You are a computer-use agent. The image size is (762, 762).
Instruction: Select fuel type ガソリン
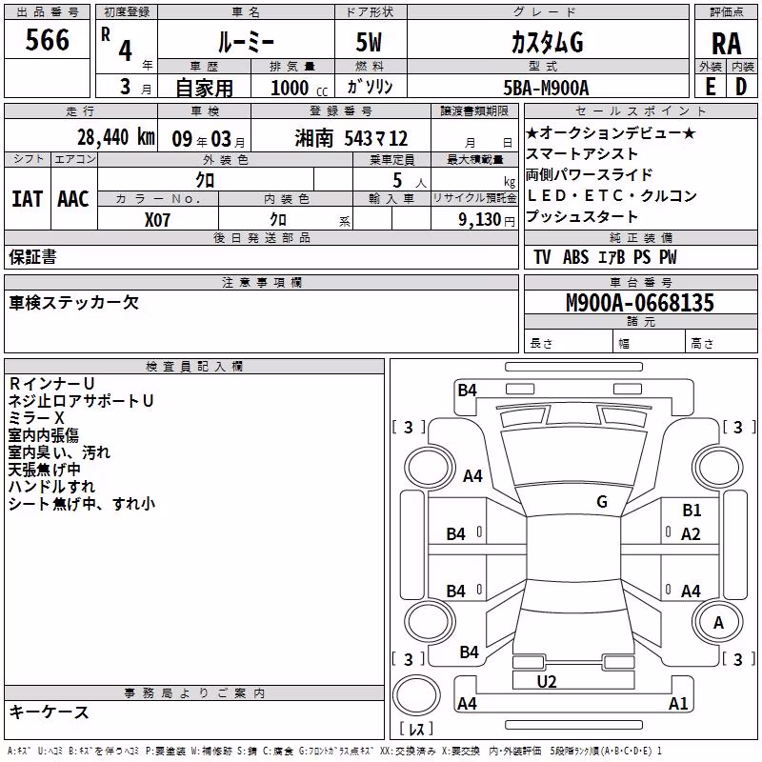pos(370,87)
